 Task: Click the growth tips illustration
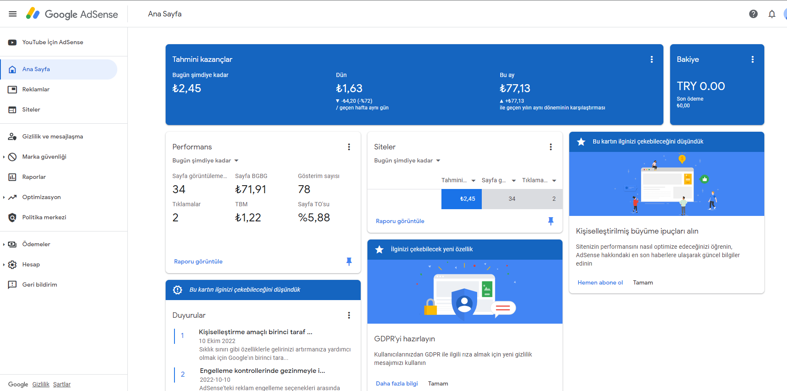[667, 184]
